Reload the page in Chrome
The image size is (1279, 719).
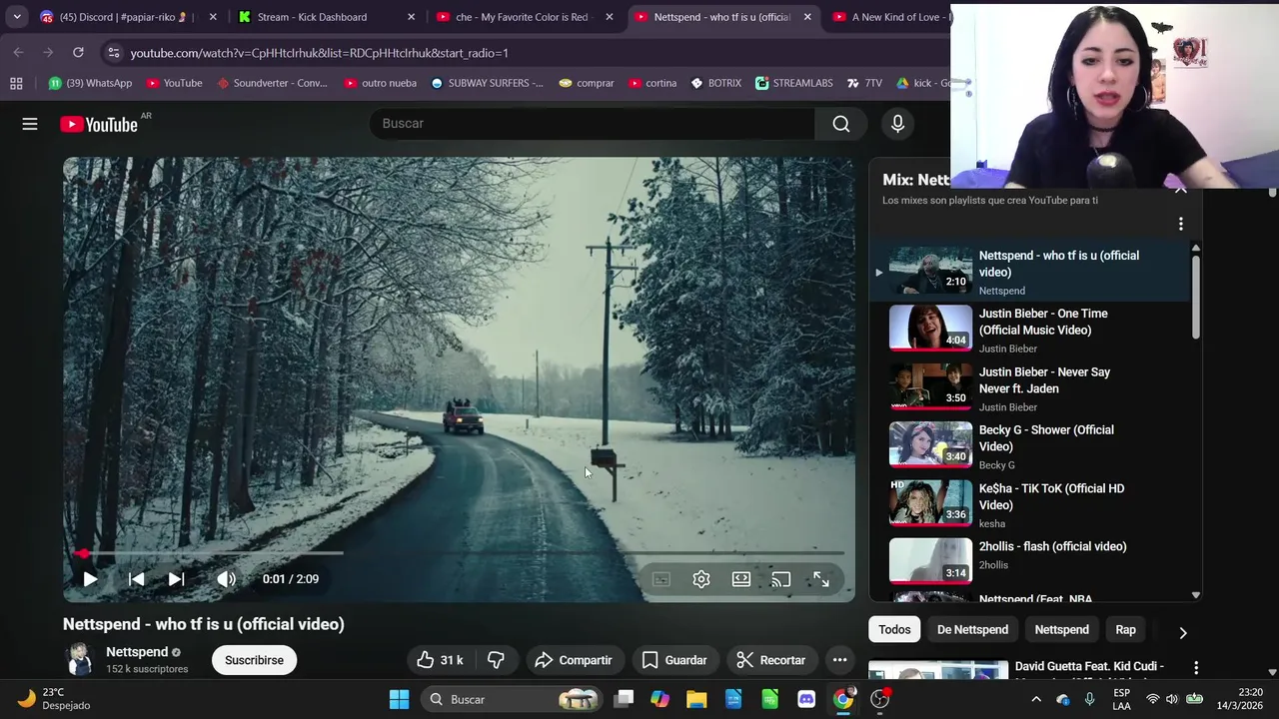point(78,52)
